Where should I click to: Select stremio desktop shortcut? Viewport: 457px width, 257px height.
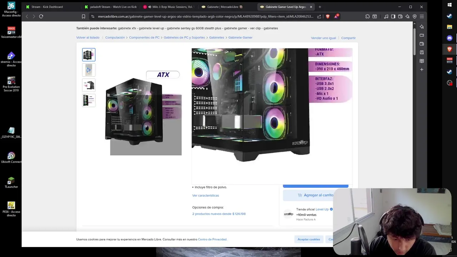coord(11,59)
